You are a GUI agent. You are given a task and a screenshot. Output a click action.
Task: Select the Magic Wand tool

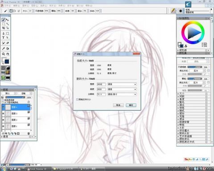(x=8, y=24)
